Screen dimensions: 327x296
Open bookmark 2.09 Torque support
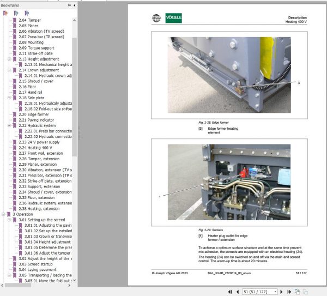37,48
